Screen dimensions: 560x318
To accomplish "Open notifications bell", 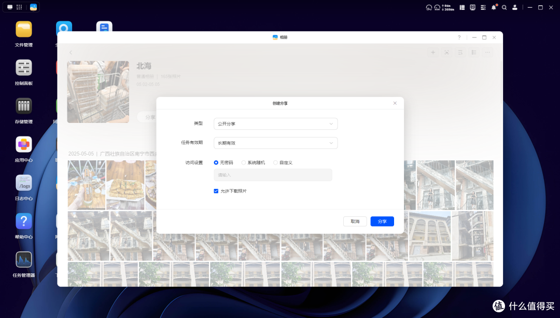I will click(x=494, y=7).
